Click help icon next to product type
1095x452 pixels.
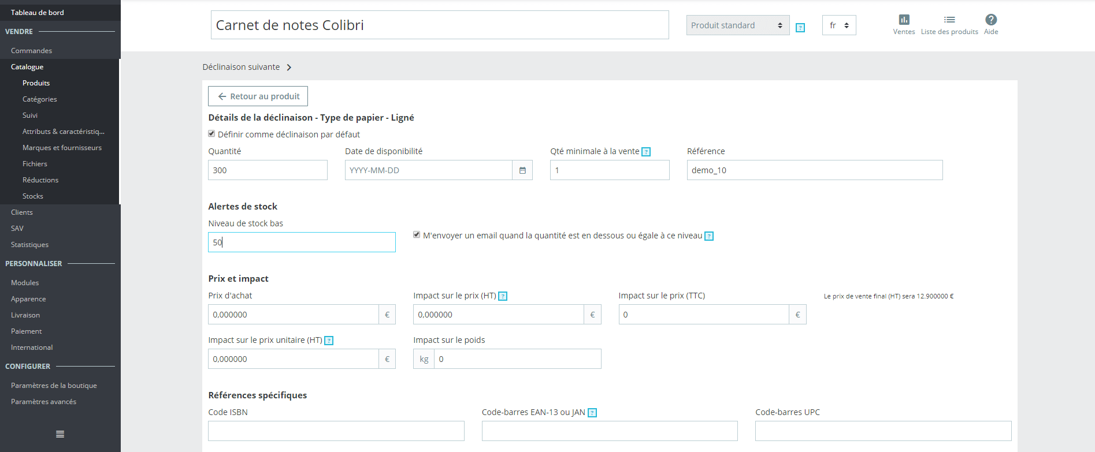click(800, 28)
